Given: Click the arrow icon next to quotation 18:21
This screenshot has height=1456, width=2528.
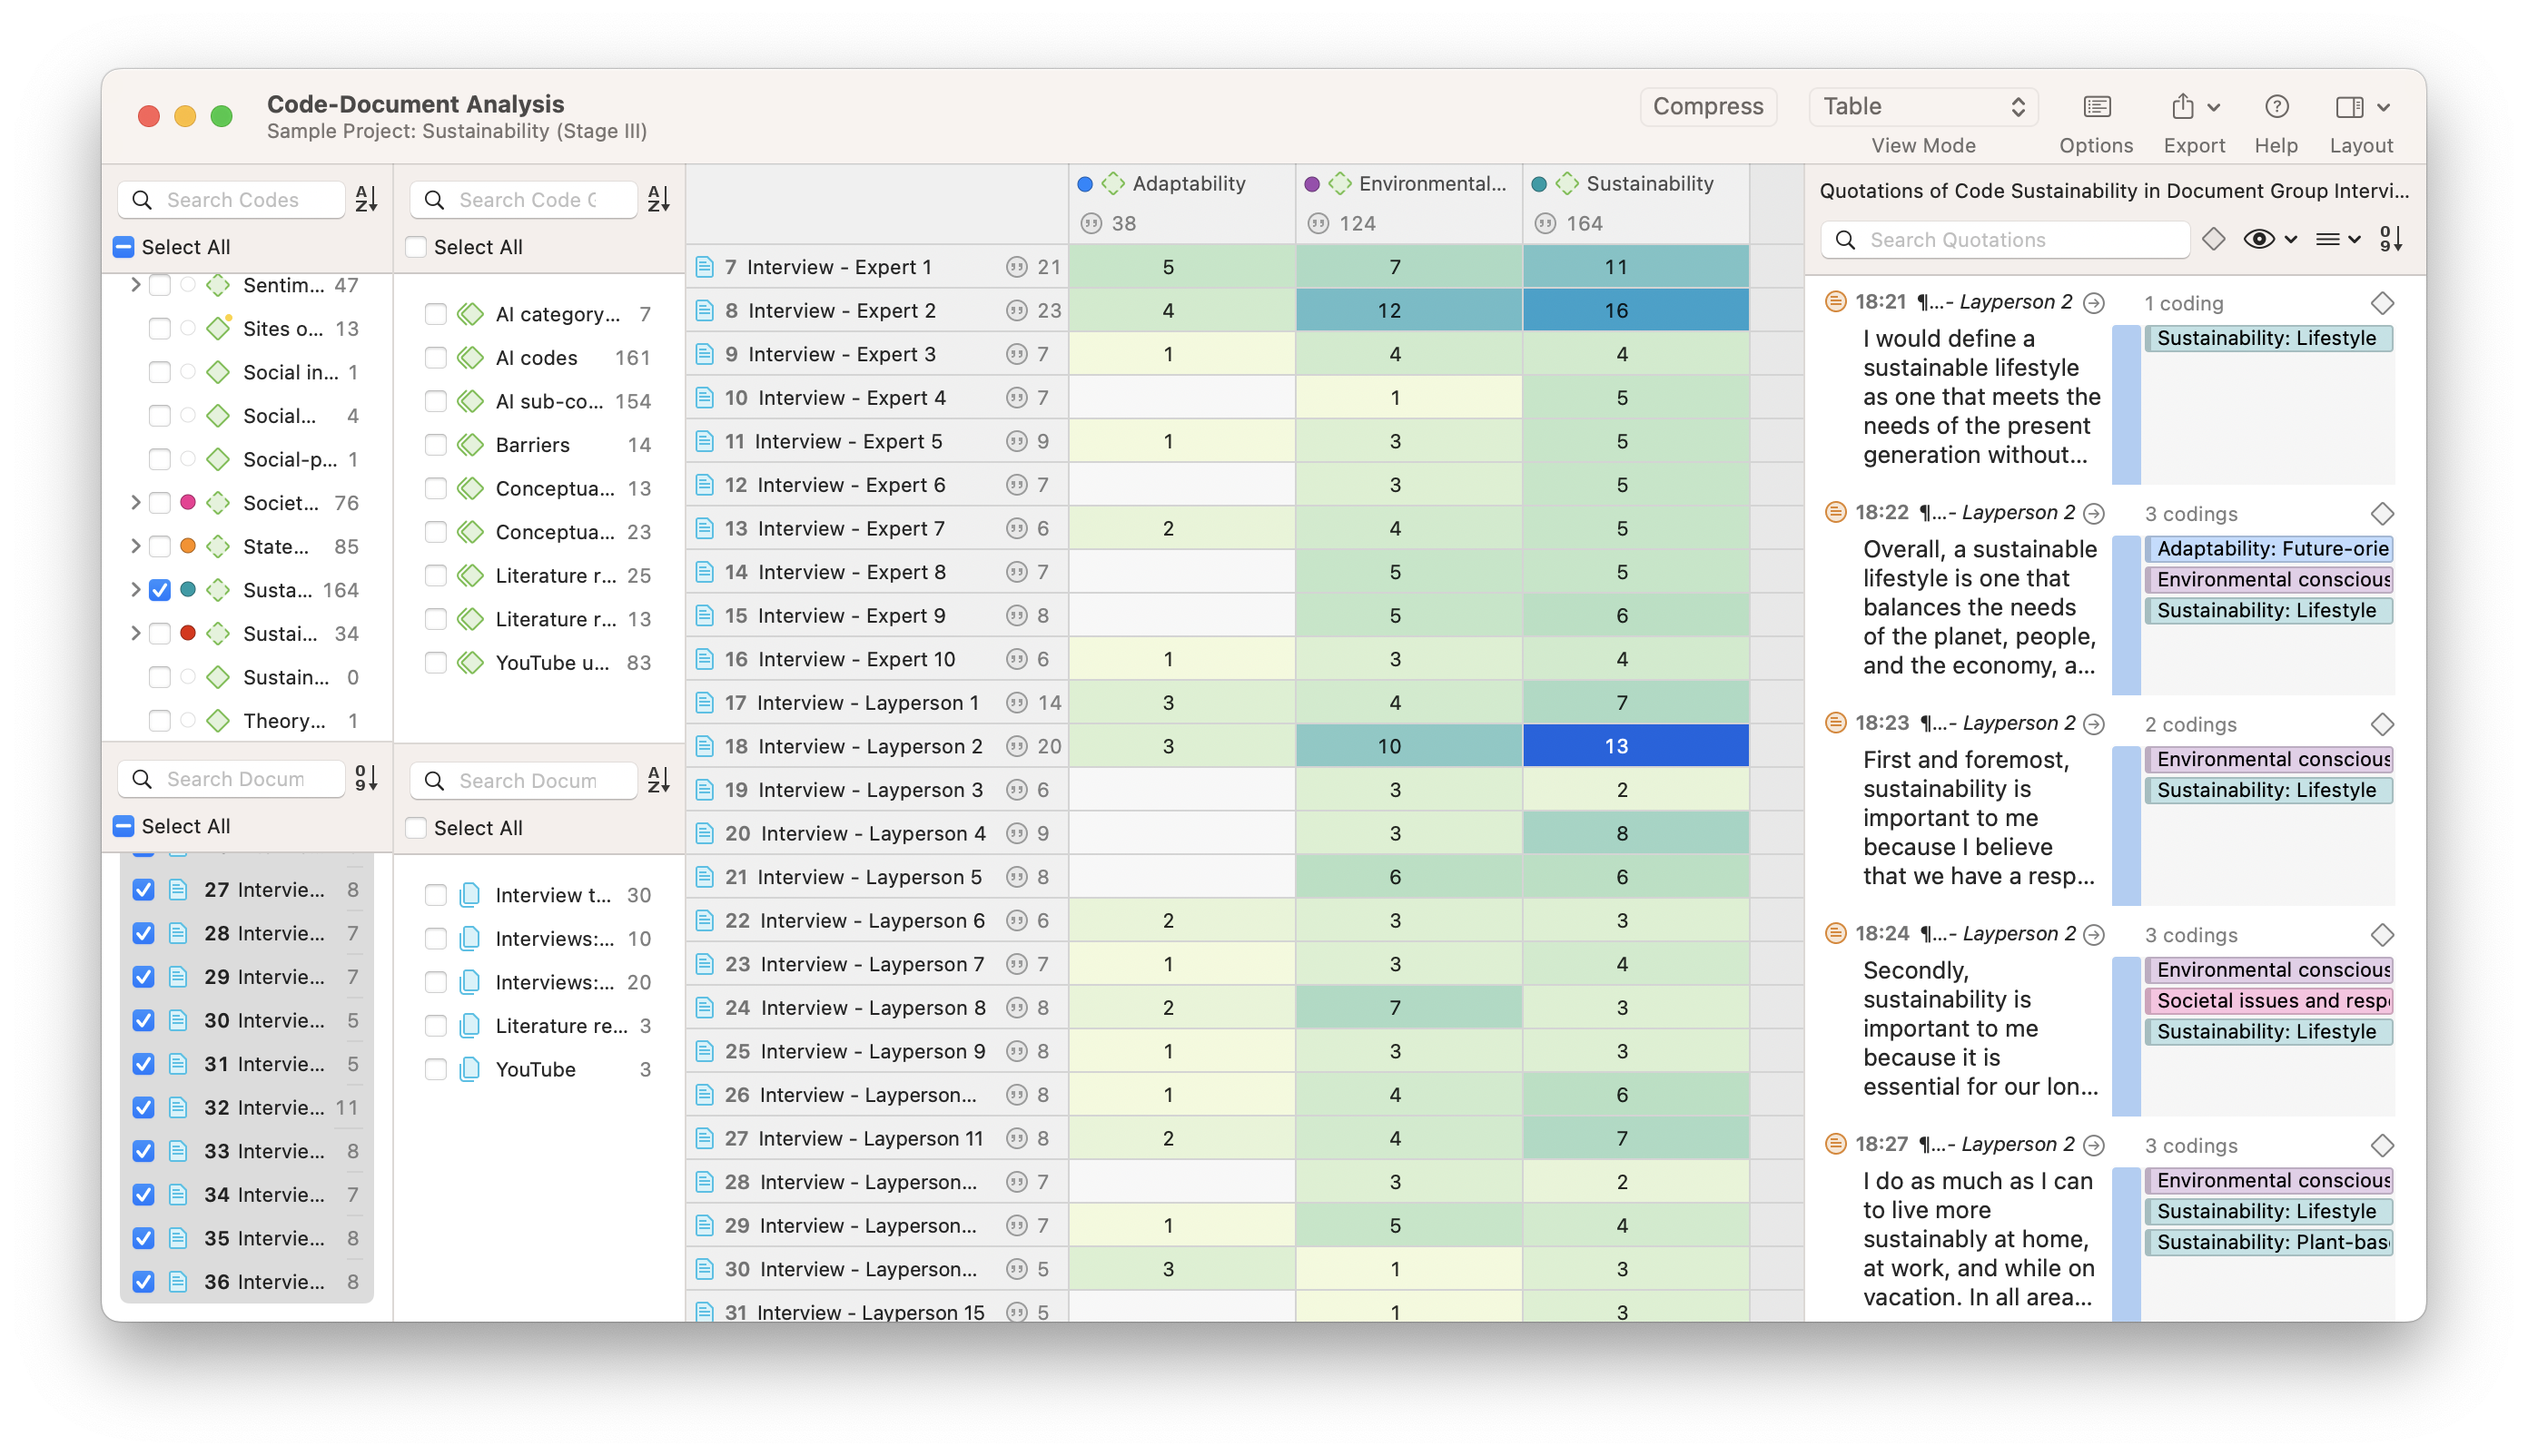Looking at the screenshot, I should pos(2094,303).
